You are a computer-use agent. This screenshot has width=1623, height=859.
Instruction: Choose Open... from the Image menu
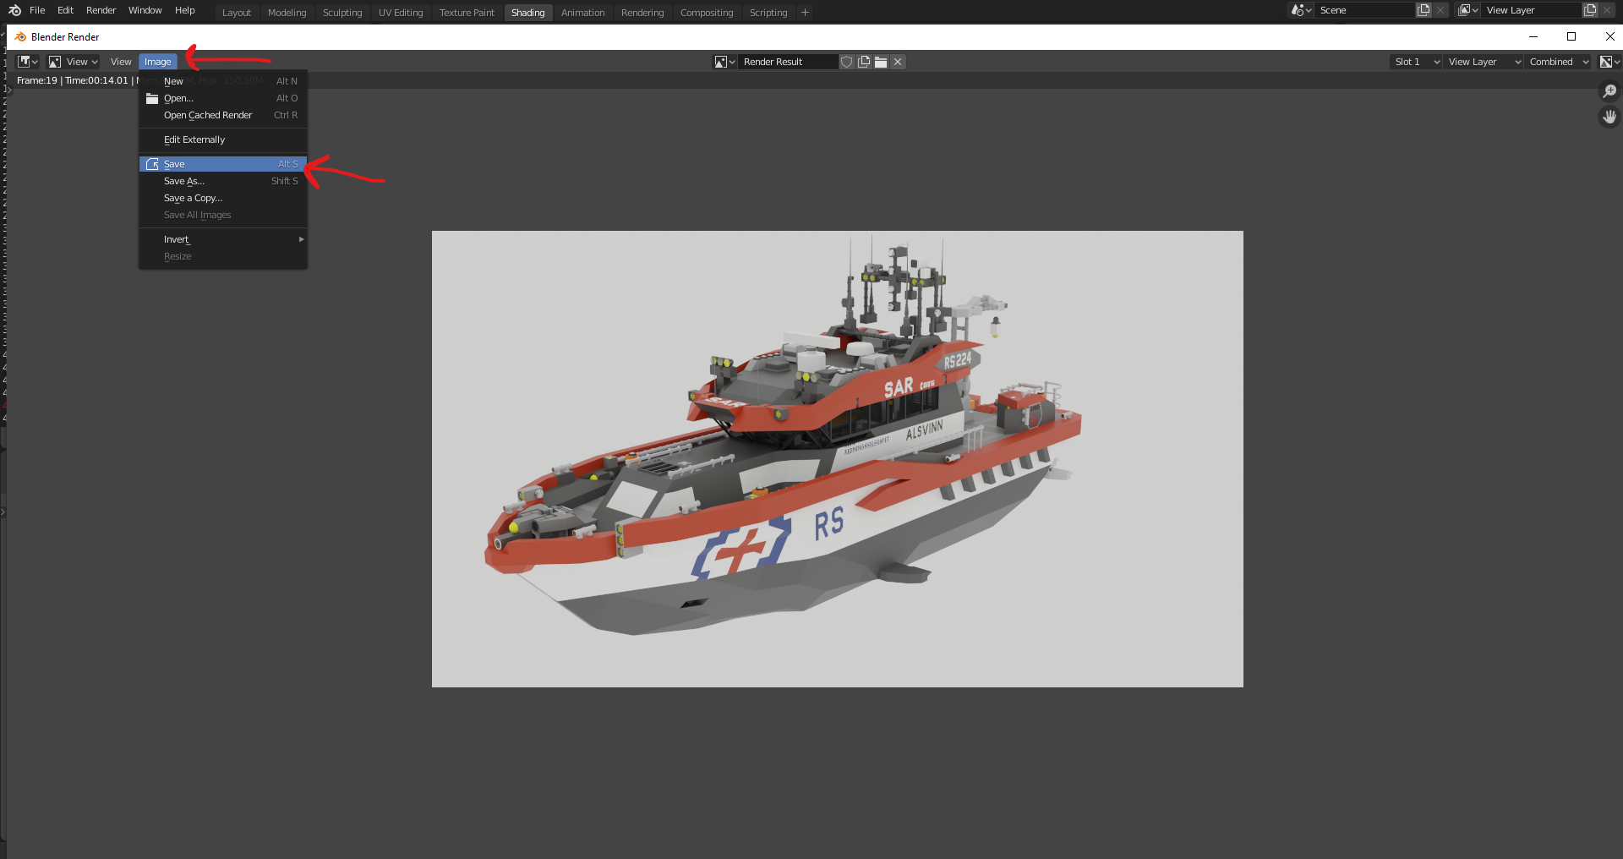point(223,98)
